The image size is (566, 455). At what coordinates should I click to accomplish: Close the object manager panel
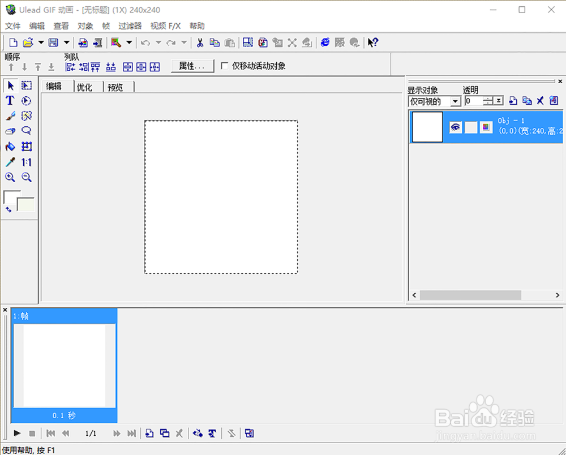tap(560, 81)
